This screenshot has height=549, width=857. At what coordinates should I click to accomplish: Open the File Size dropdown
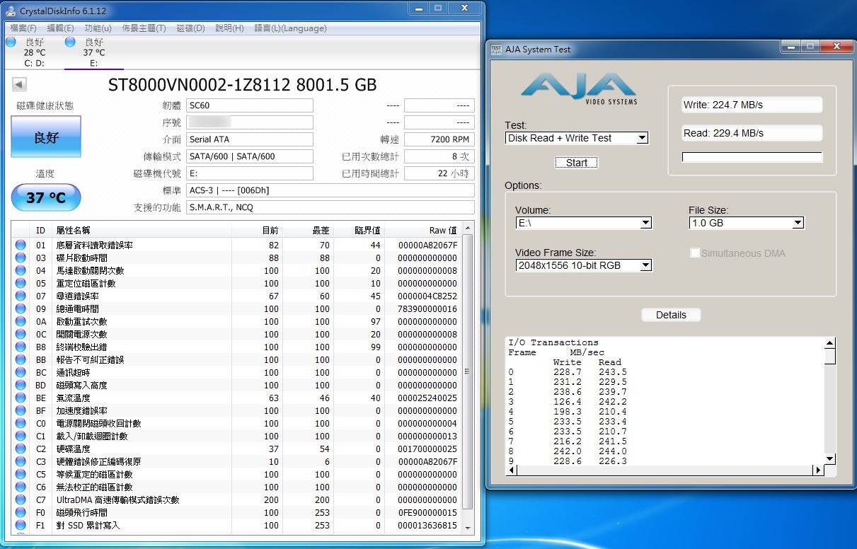pyautogui.click(x=747, y=223)
